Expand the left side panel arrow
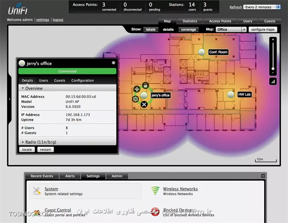The width and height of the screenshot is (288, 223). [10, 99]
